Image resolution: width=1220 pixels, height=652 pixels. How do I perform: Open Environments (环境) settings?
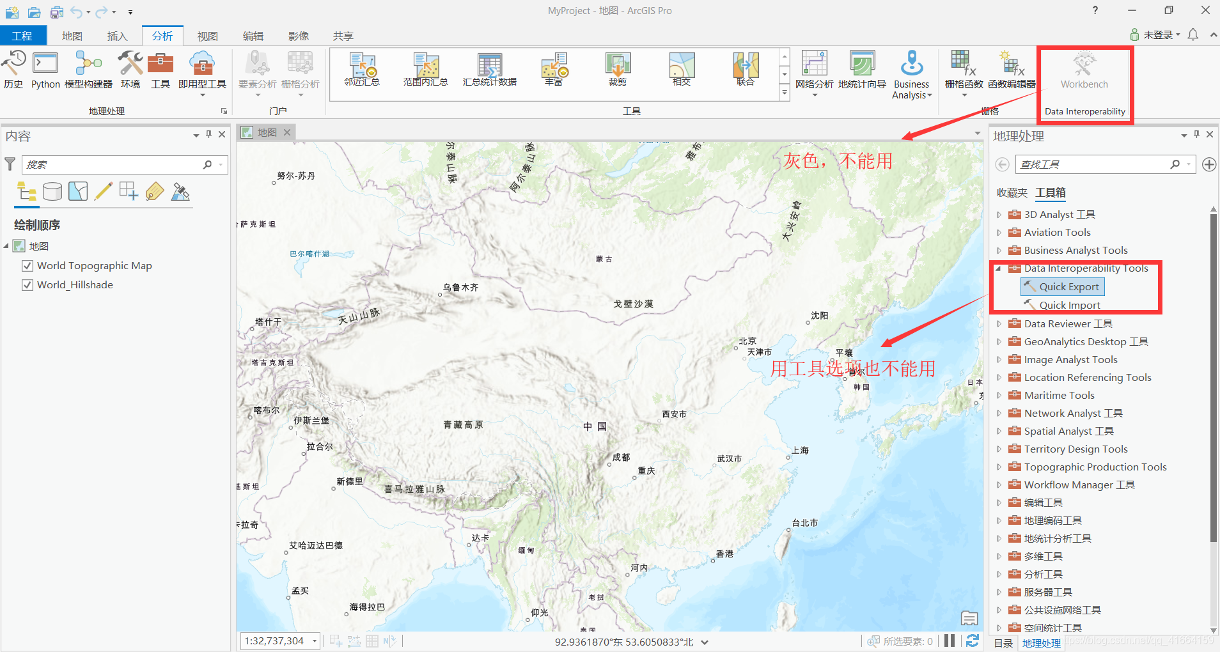(x=130, y=70)
